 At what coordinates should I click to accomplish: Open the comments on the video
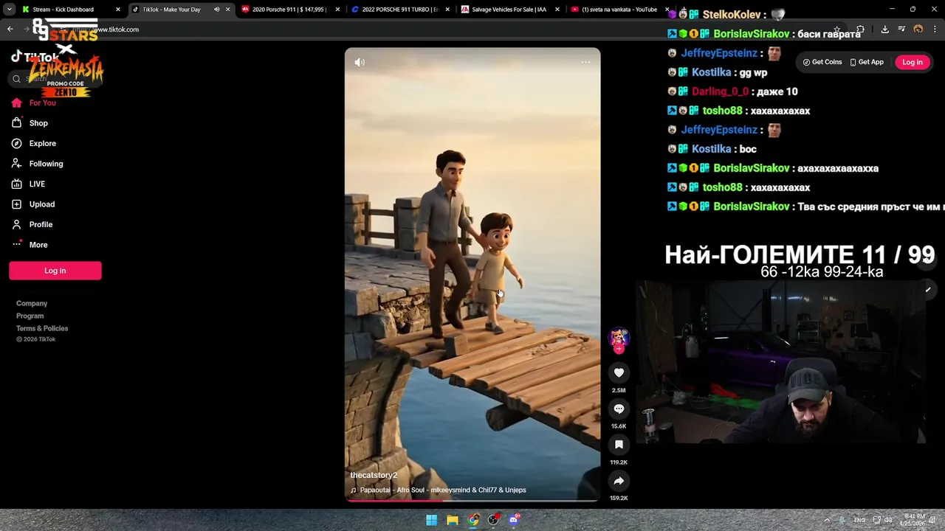(x=619, y=409)
